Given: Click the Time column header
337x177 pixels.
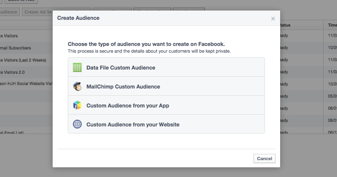Looking at the screenshot, I should click(x=332, y=25).
